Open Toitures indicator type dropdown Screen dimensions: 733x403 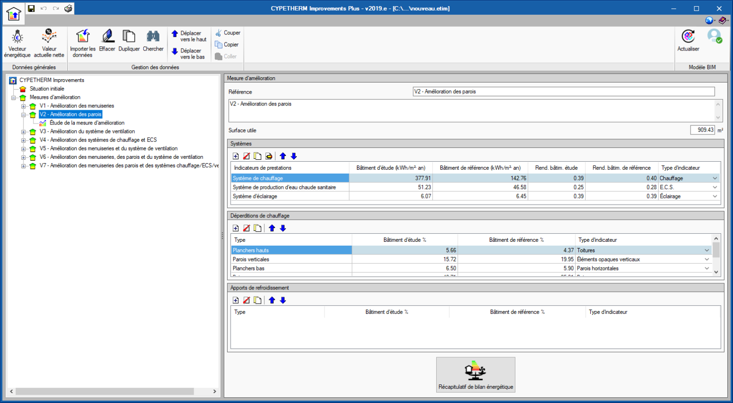coord(707,250)
